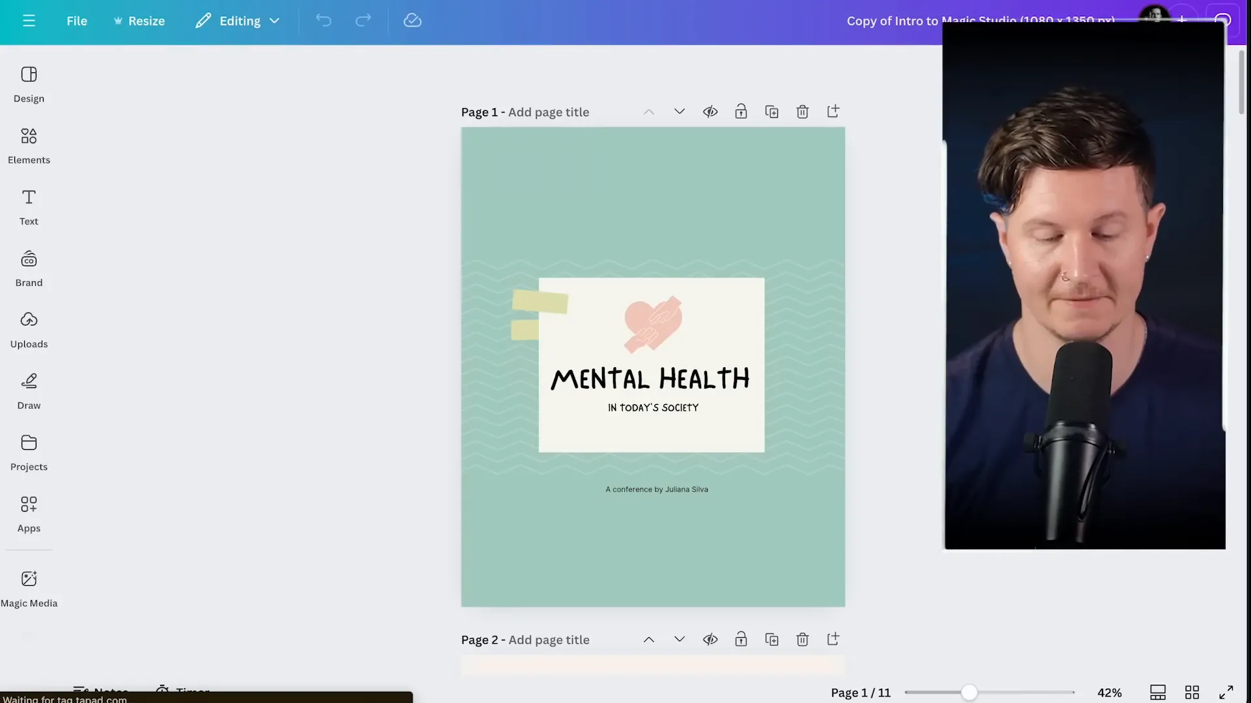Expand the Editing mode dropdown
The image size is (1251, 703).
(238, 21)
